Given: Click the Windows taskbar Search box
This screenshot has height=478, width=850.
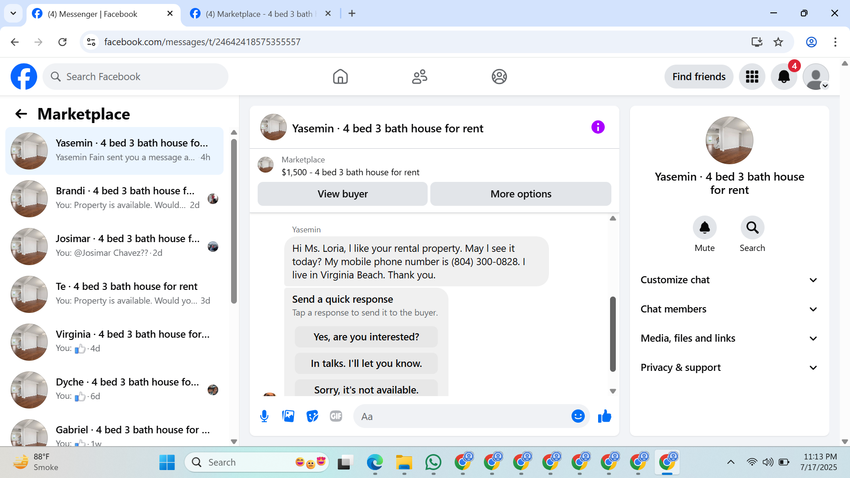Looking at the screenshot, I should (x=257, y=463).
